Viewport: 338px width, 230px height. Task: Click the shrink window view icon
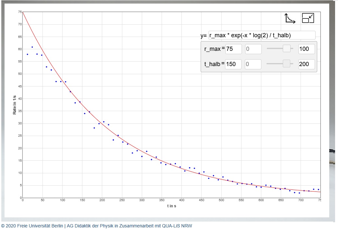pos(308,18)
